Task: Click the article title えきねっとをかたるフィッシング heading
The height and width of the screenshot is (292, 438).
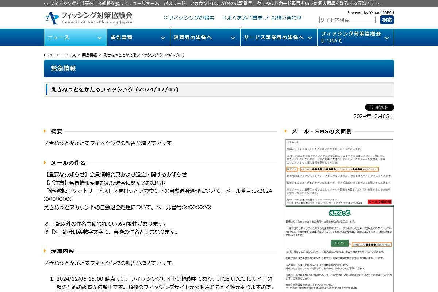Action: (115, 89)
